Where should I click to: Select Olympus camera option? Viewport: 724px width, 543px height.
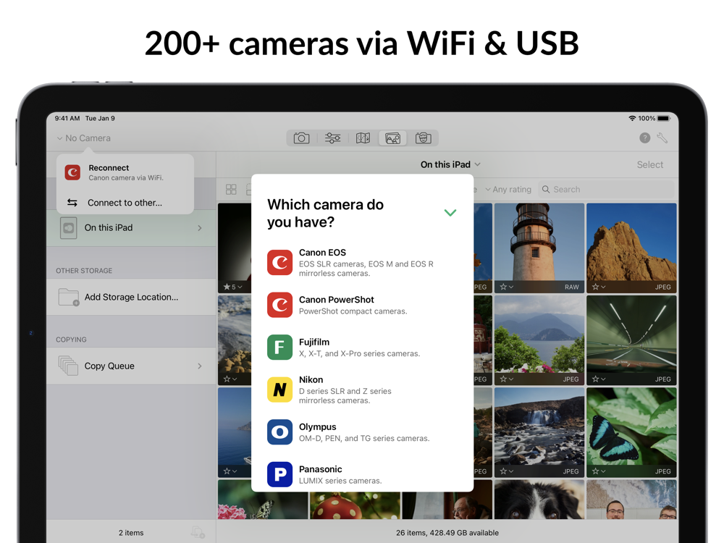coord(362,432)
